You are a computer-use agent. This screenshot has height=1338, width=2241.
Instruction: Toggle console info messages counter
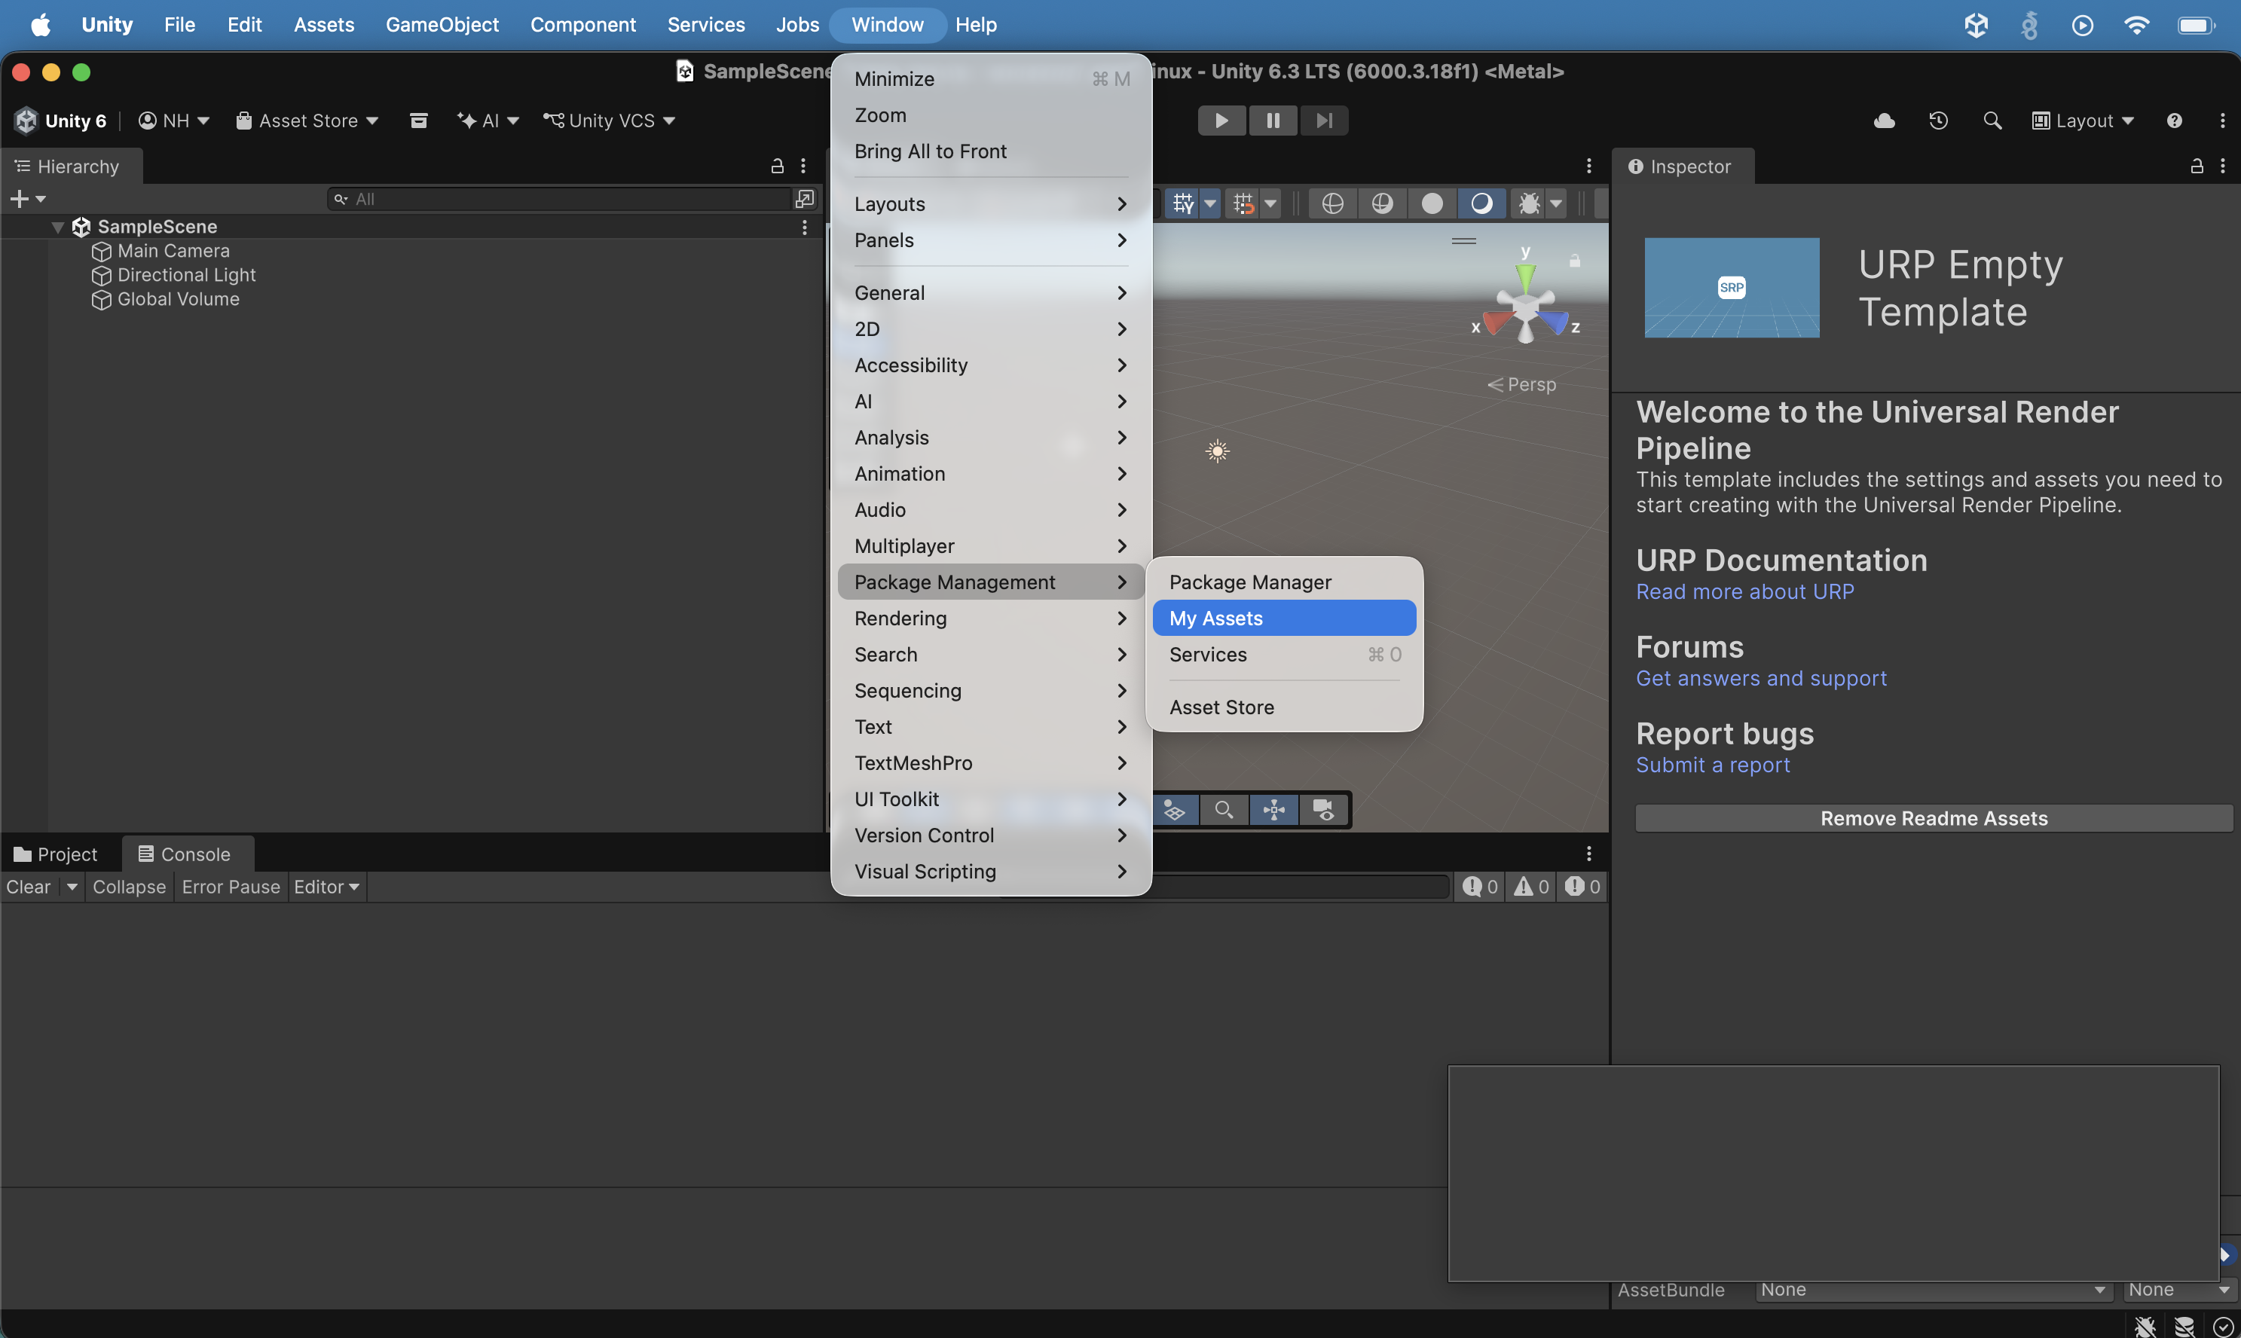[1480, 886]
